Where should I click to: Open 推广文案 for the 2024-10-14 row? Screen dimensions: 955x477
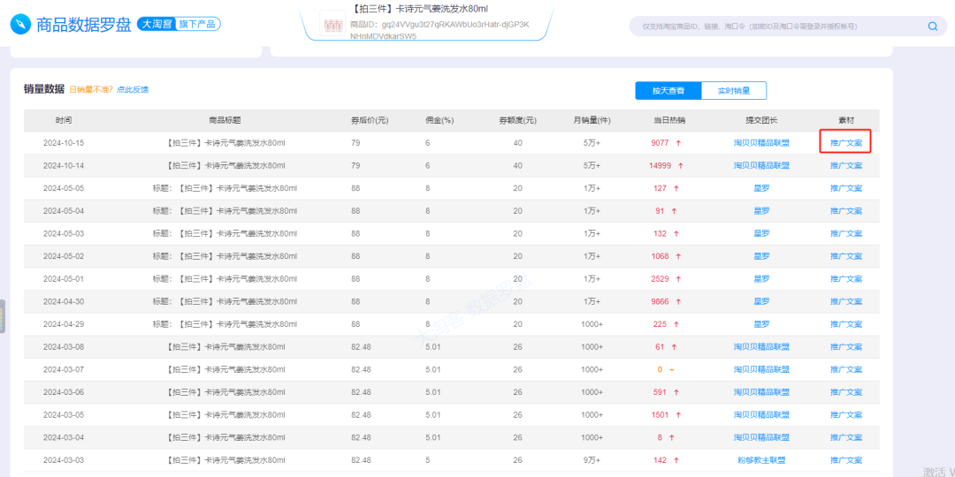(846, 165)
